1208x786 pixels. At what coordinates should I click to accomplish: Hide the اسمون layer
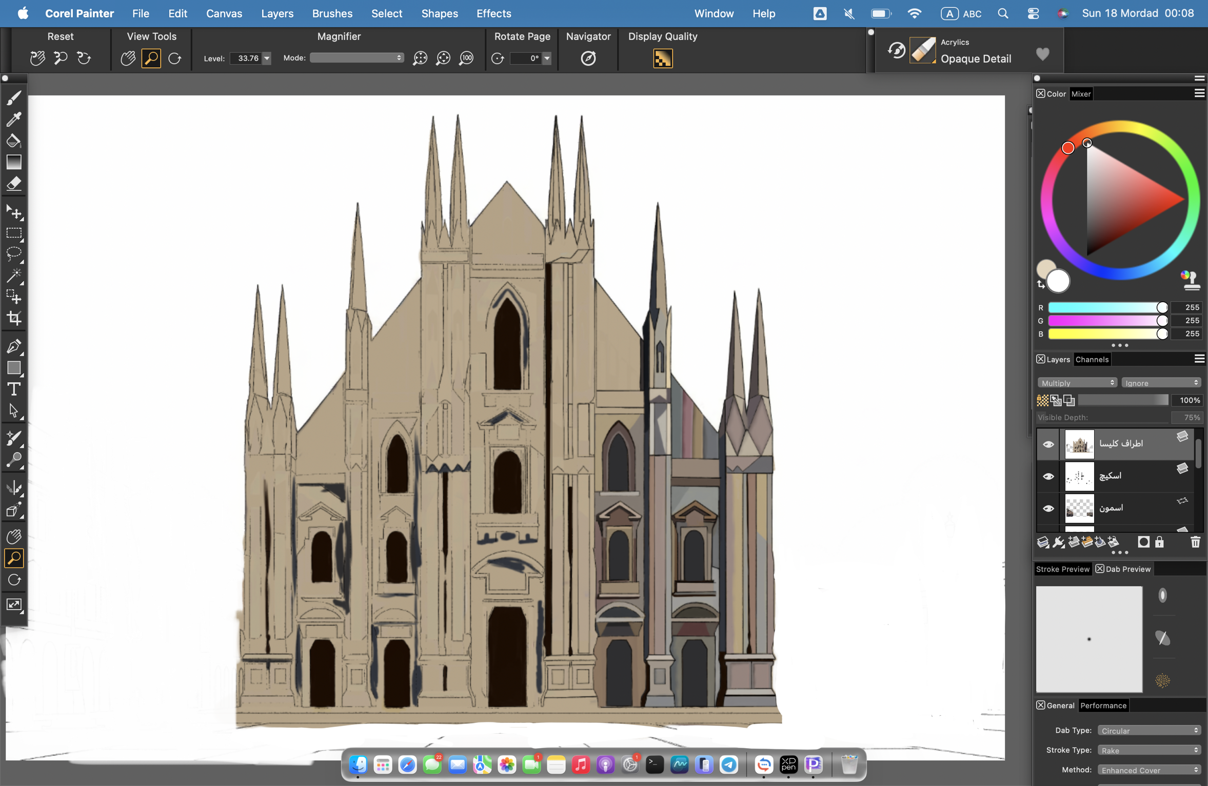(x=1048, y=508)
